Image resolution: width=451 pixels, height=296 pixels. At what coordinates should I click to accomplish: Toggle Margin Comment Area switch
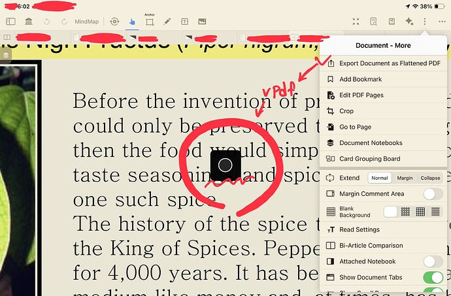[432, 194]
